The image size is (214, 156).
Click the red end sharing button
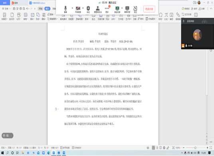[x=149, y=9]
